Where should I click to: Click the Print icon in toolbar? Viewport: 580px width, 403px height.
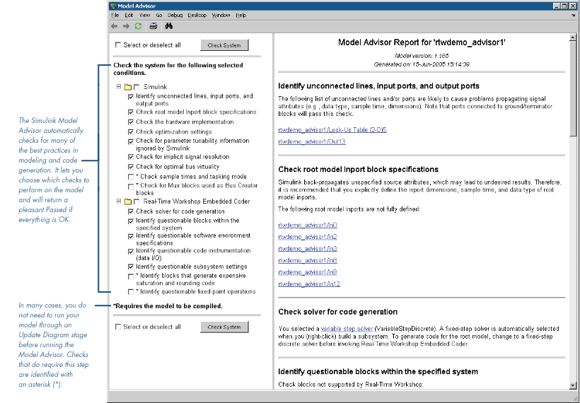153,26
